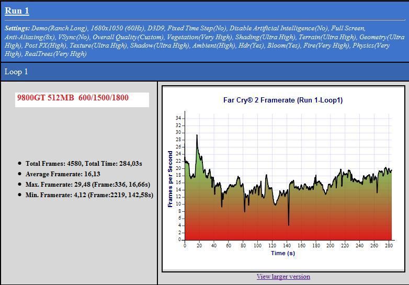Click the 'Settings:' label in the header

[x=17, y=28]
